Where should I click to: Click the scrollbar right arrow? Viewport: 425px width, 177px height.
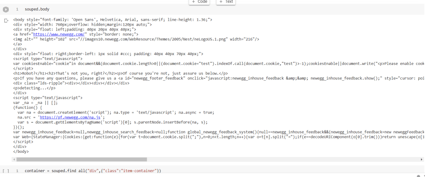click(x=422, y=160)
